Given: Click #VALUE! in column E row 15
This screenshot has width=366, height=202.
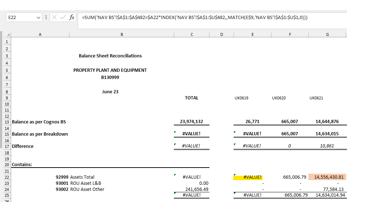Looking at the screenshot, I should [252, 134].
